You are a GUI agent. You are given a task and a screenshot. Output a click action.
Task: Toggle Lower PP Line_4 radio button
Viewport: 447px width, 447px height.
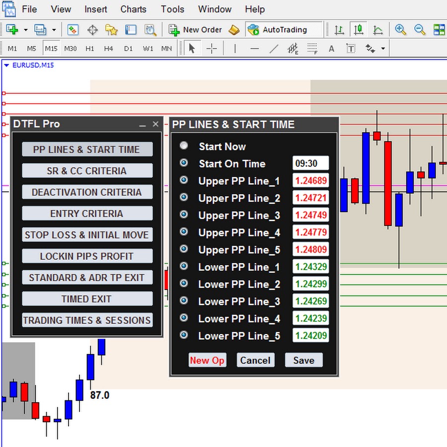(184, 317)
